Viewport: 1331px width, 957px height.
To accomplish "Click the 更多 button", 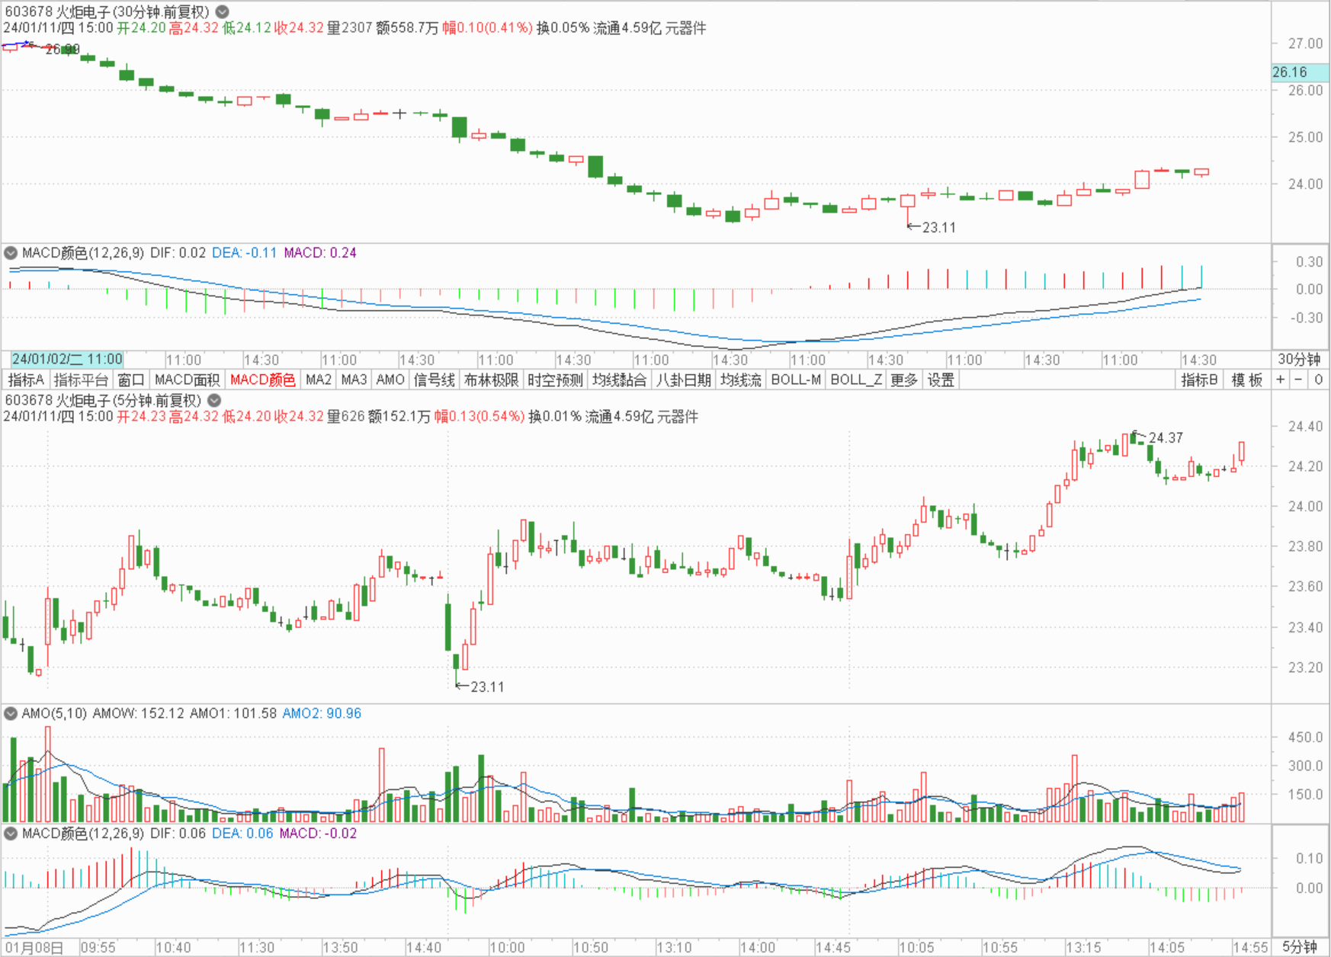I will tap(904, 380).
